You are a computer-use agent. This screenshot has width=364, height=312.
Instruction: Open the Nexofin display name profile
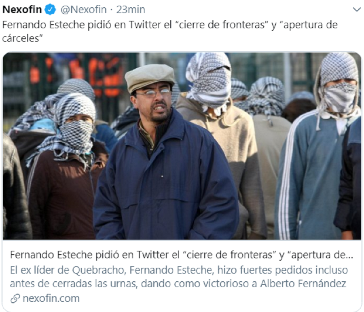[x=22, y=10]
